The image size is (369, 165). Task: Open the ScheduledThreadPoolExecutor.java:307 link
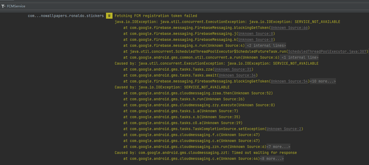(327, 51)
